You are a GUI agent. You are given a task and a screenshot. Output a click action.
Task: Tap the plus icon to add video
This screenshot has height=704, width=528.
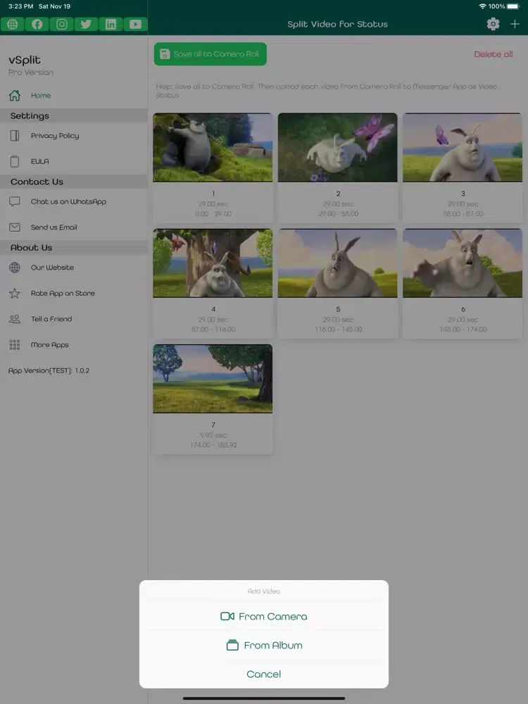[x=515, y=24]
